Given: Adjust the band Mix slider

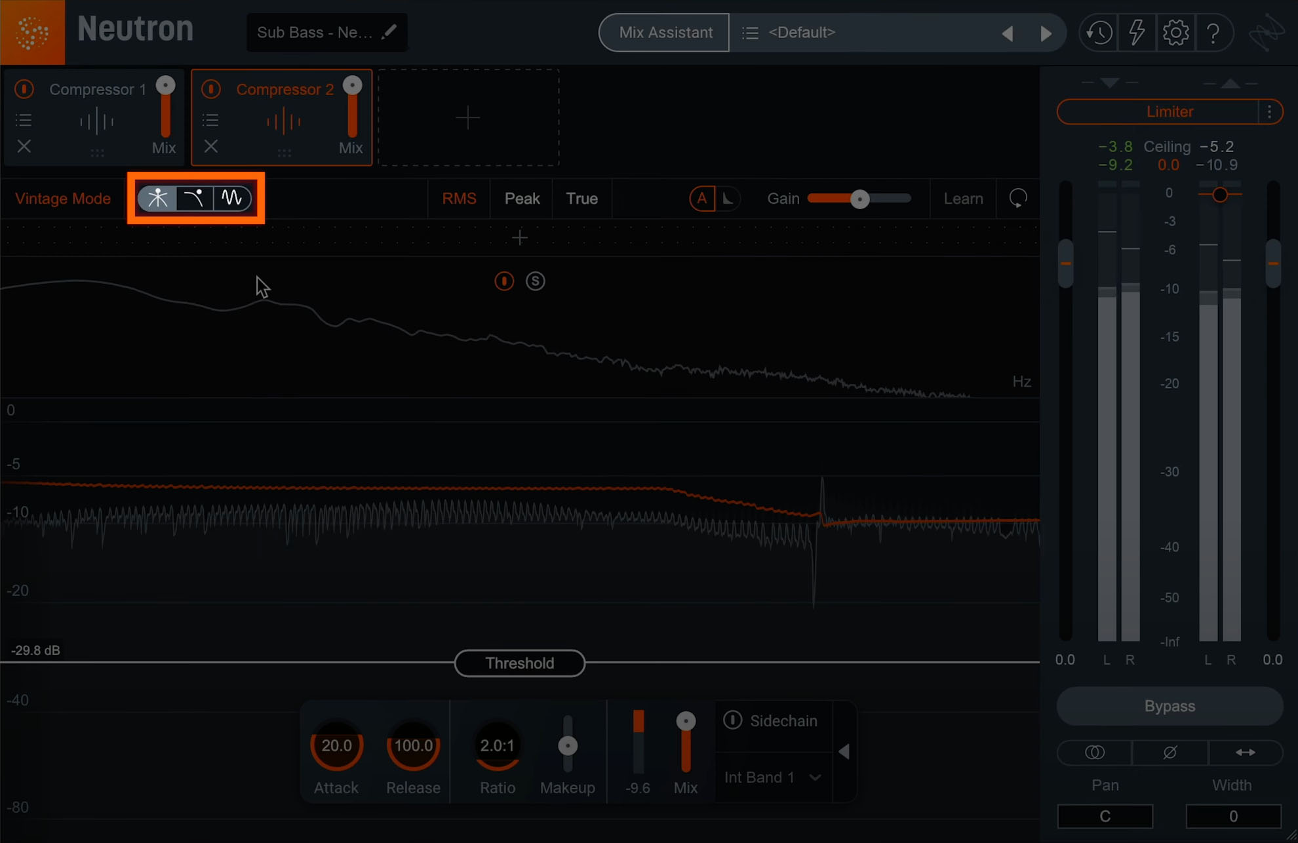Looking at the screenshot, I should (686, 721).
